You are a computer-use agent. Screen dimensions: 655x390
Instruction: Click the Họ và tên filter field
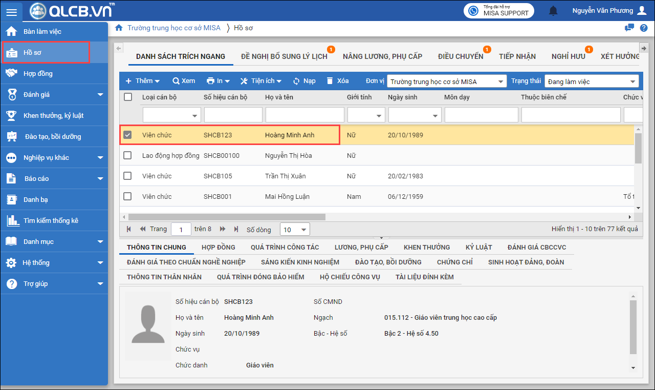click(304, 115)
